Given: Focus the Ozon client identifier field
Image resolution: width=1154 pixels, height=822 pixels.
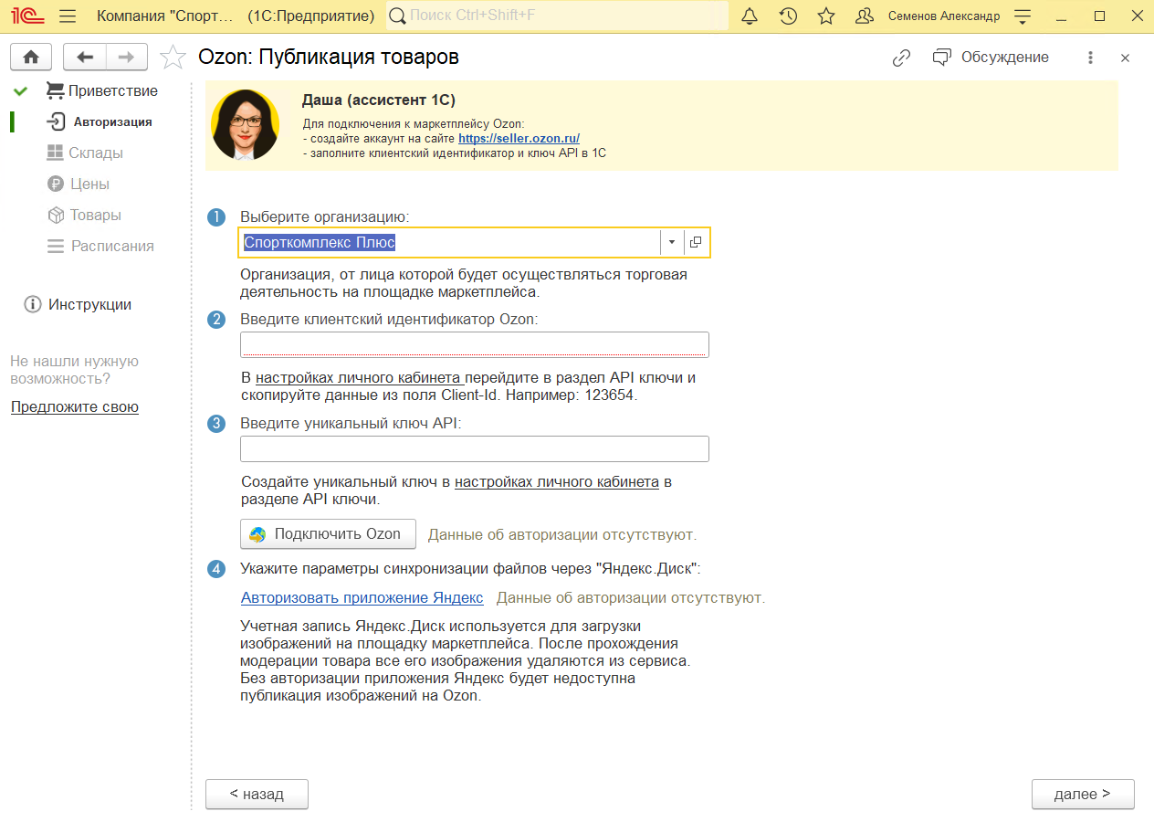Looking at the screenshot, I should click(x=475, y=344).
